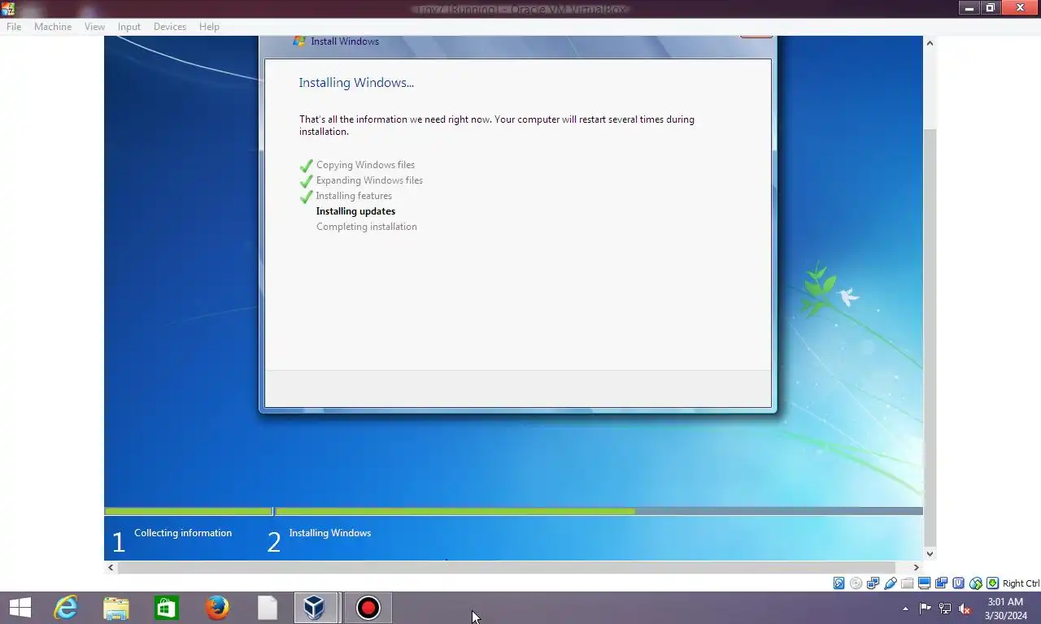Click the horizontal scrollbar thumb
This screenshot has height=624, width=1041.
[507, 567]
